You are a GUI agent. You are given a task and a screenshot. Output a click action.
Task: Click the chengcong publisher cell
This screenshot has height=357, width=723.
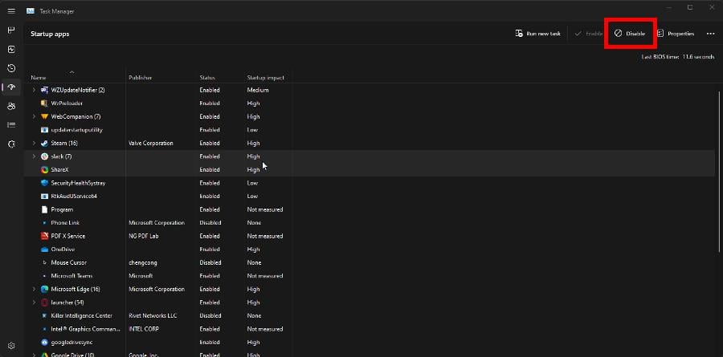[143, 262]
